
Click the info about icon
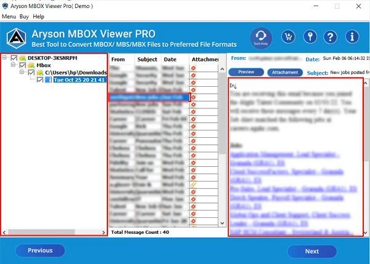[x=352, y=37]
